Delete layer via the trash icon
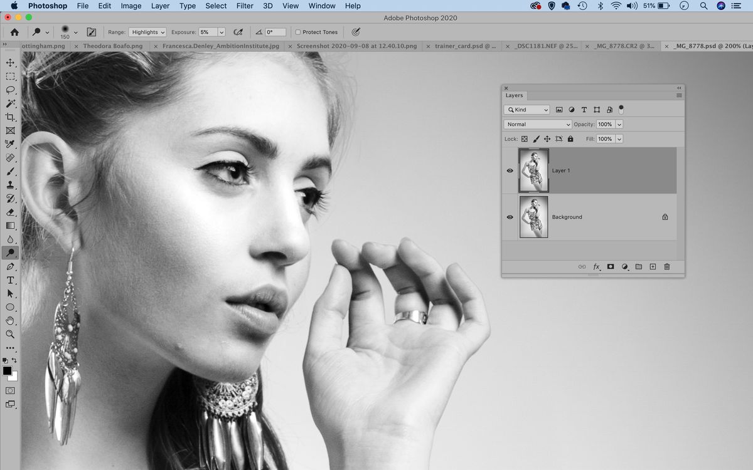 tap(666, 266)
